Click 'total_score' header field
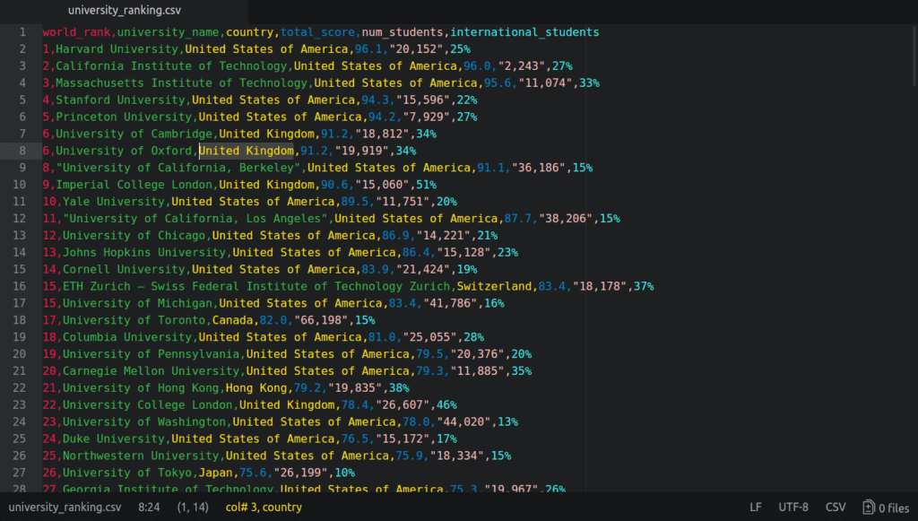Image resolution: width=918 pixels, height=521 pixels. point(317,32)
